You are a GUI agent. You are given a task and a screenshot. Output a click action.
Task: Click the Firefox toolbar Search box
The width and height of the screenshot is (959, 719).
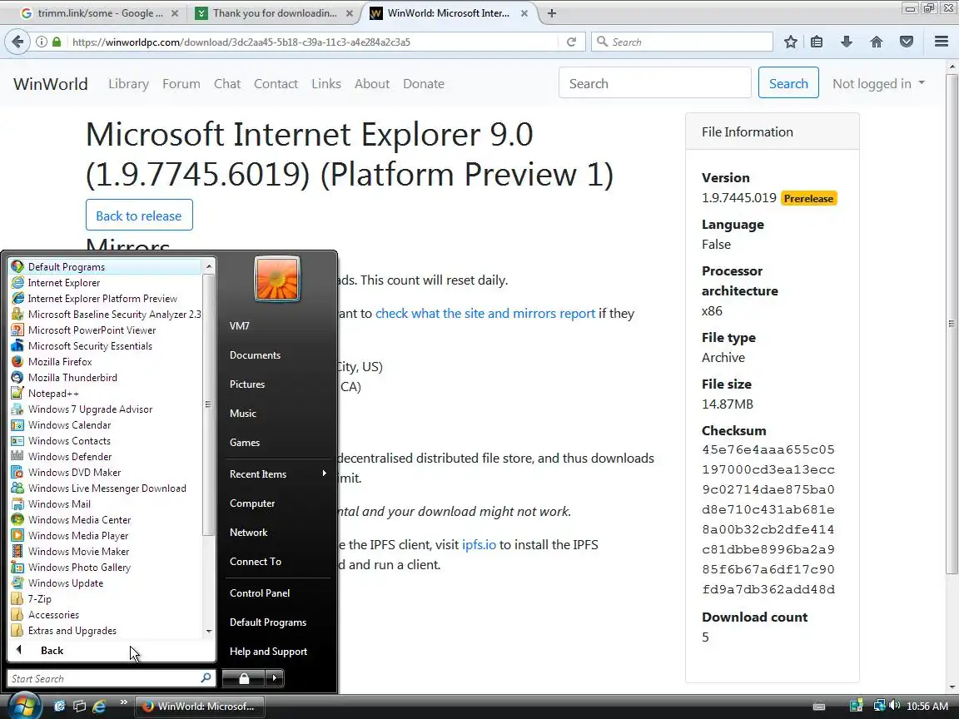coord(681,42)
